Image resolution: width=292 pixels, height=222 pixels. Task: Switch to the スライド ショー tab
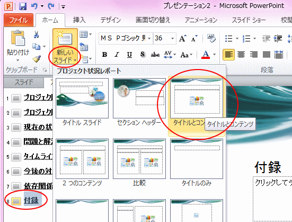(249, 20)
